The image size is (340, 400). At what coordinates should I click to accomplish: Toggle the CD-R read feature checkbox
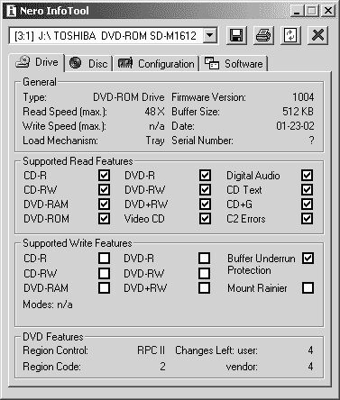point(104,176)
